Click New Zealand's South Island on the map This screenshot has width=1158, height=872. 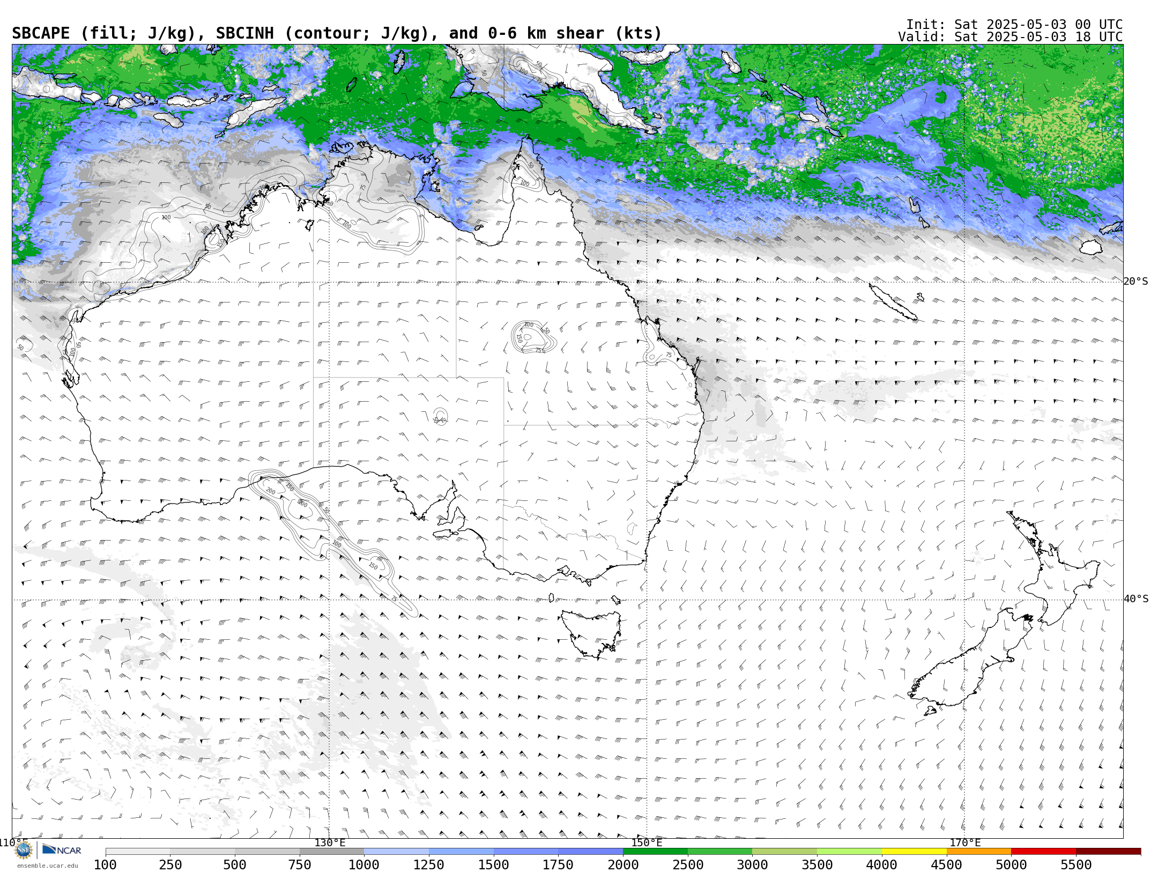(970, 662)
